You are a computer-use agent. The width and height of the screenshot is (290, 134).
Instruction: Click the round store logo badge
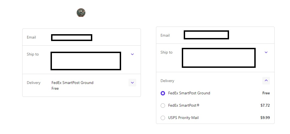click(x=81, y=13)
